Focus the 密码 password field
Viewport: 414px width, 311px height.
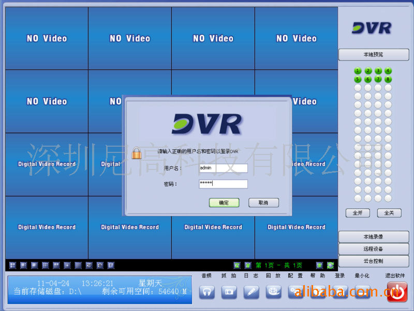pyautogui.click(x=224, y=184)
